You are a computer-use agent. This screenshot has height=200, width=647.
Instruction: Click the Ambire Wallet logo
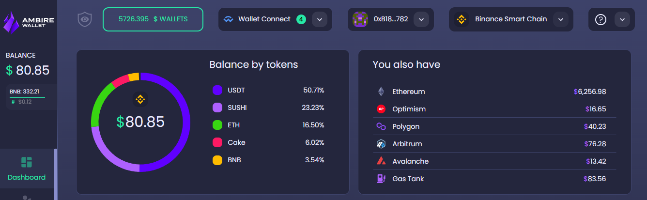pyautogui.click(x=29, y=21)
